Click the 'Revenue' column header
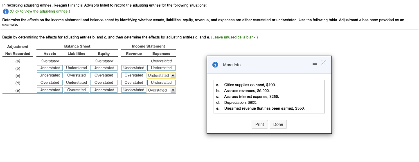The width and height of the screenshot is (419, 162). (134, 54)
